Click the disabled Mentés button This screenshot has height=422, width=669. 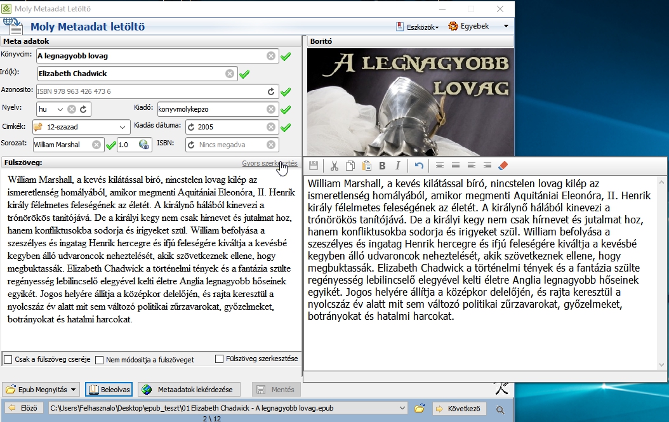point(275,390)
